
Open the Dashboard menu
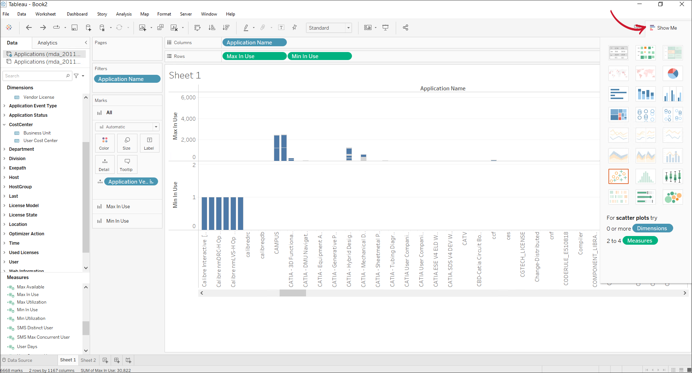tap(77, 14)
